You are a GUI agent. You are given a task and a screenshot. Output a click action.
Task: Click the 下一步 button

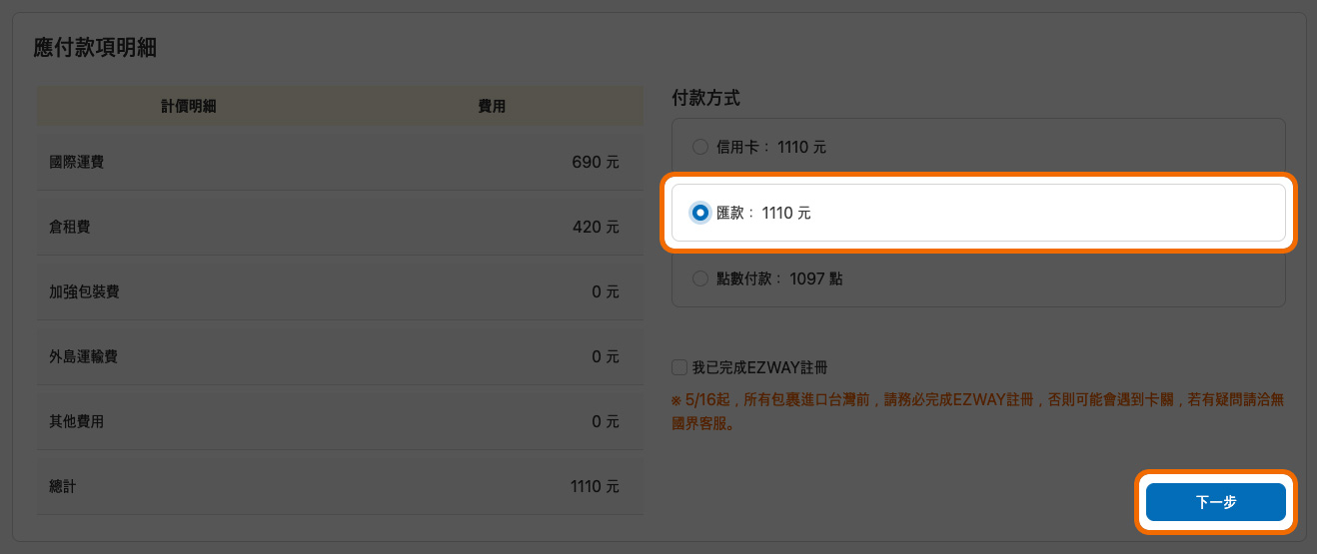pyautogui.click(x=1215, y=502)
